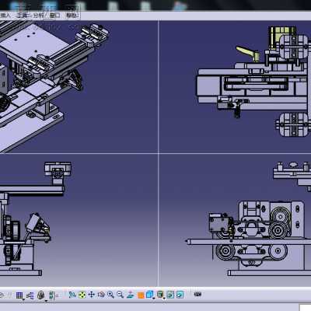Click the bottom-left side-view viewport
Screen dimensions: 311x311
tap(79, 220)
